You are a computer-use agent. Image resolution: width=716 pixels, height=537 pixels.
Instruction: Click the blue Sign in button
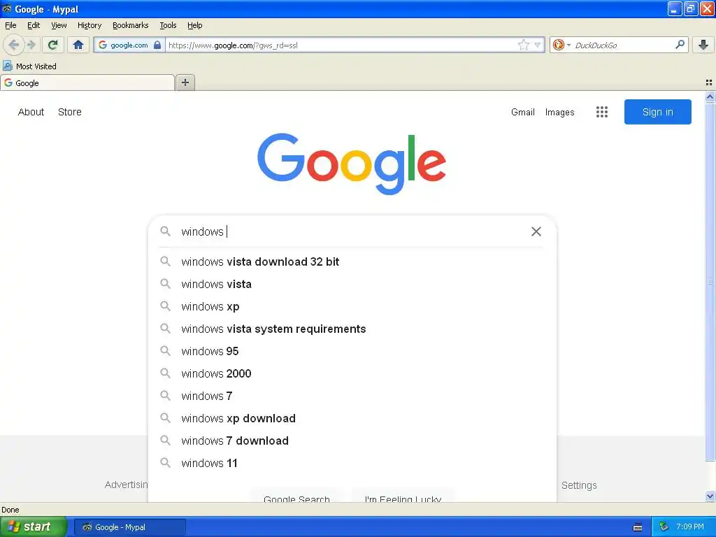click(657, 112)
